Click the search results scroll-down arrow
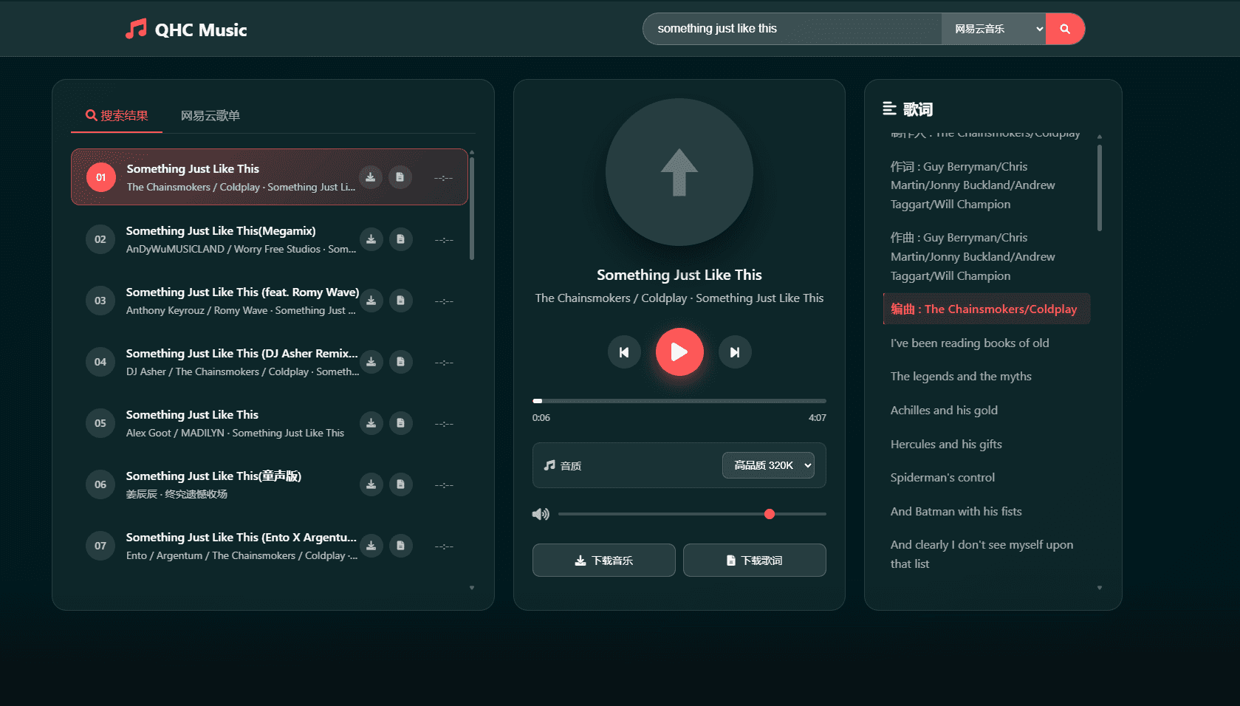Image resolution: width=1240 pixels, height=706 pixels. (x=472, y=588)
